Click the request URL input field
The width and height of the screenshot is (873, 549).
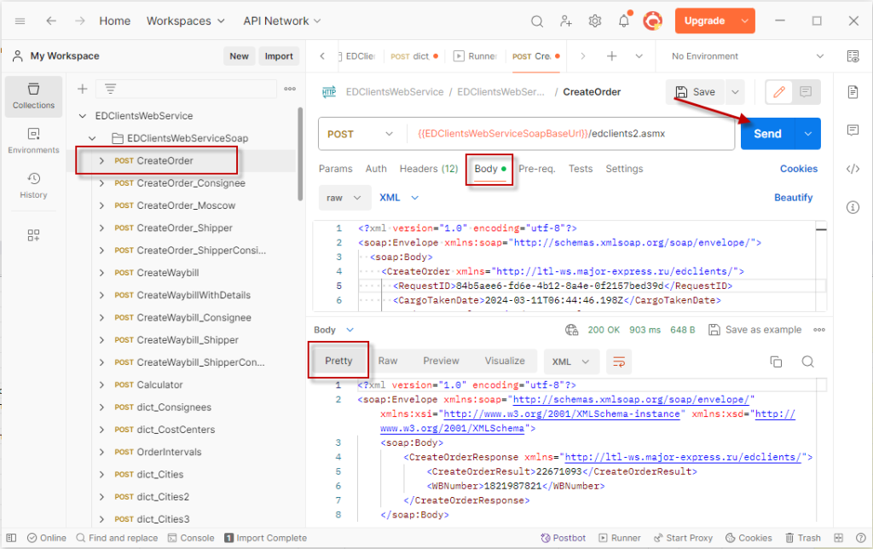pyautogui.click(x=570, y=134)
